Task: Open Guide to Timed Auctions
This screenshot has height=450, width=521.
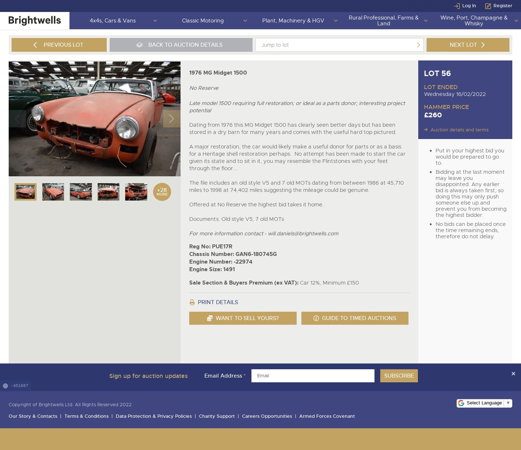Action: point(355,318)
